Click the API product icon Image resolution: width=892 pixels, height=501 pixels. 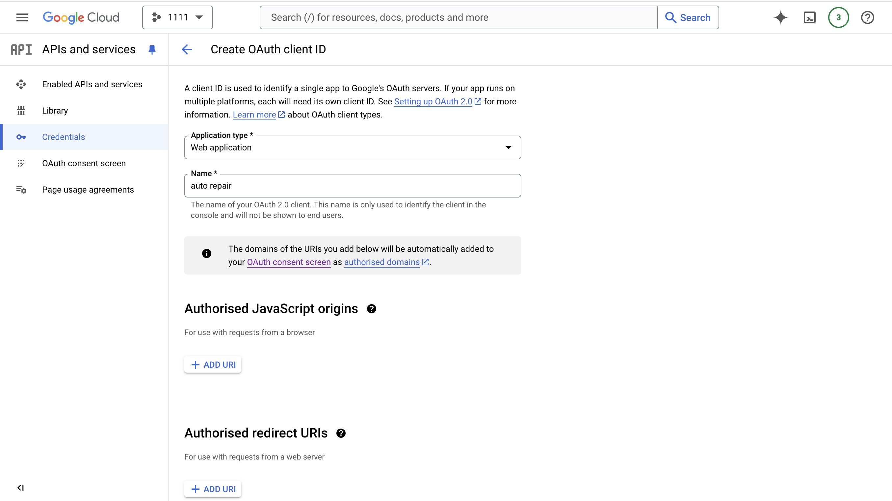click(21, 49)
